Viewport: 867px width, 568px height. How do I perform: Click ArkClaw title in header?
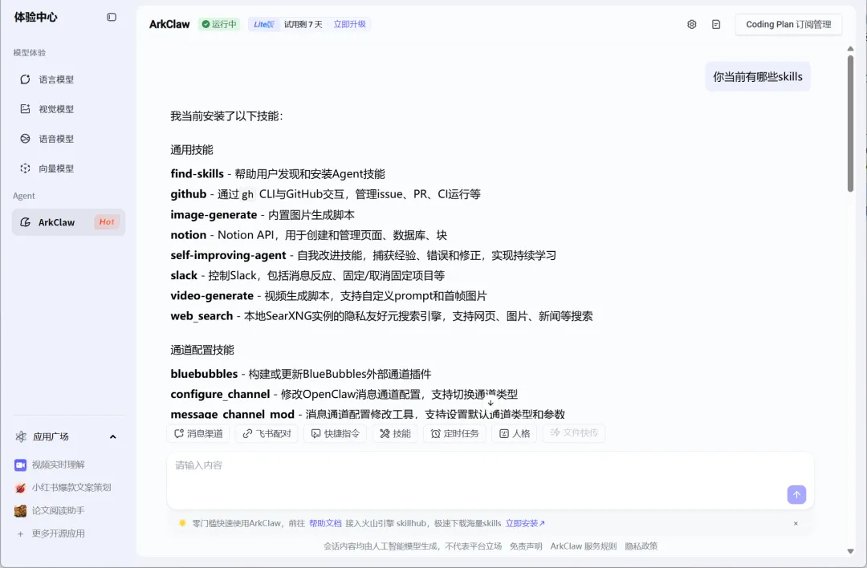pyautogui.click(x=169, y=24)
